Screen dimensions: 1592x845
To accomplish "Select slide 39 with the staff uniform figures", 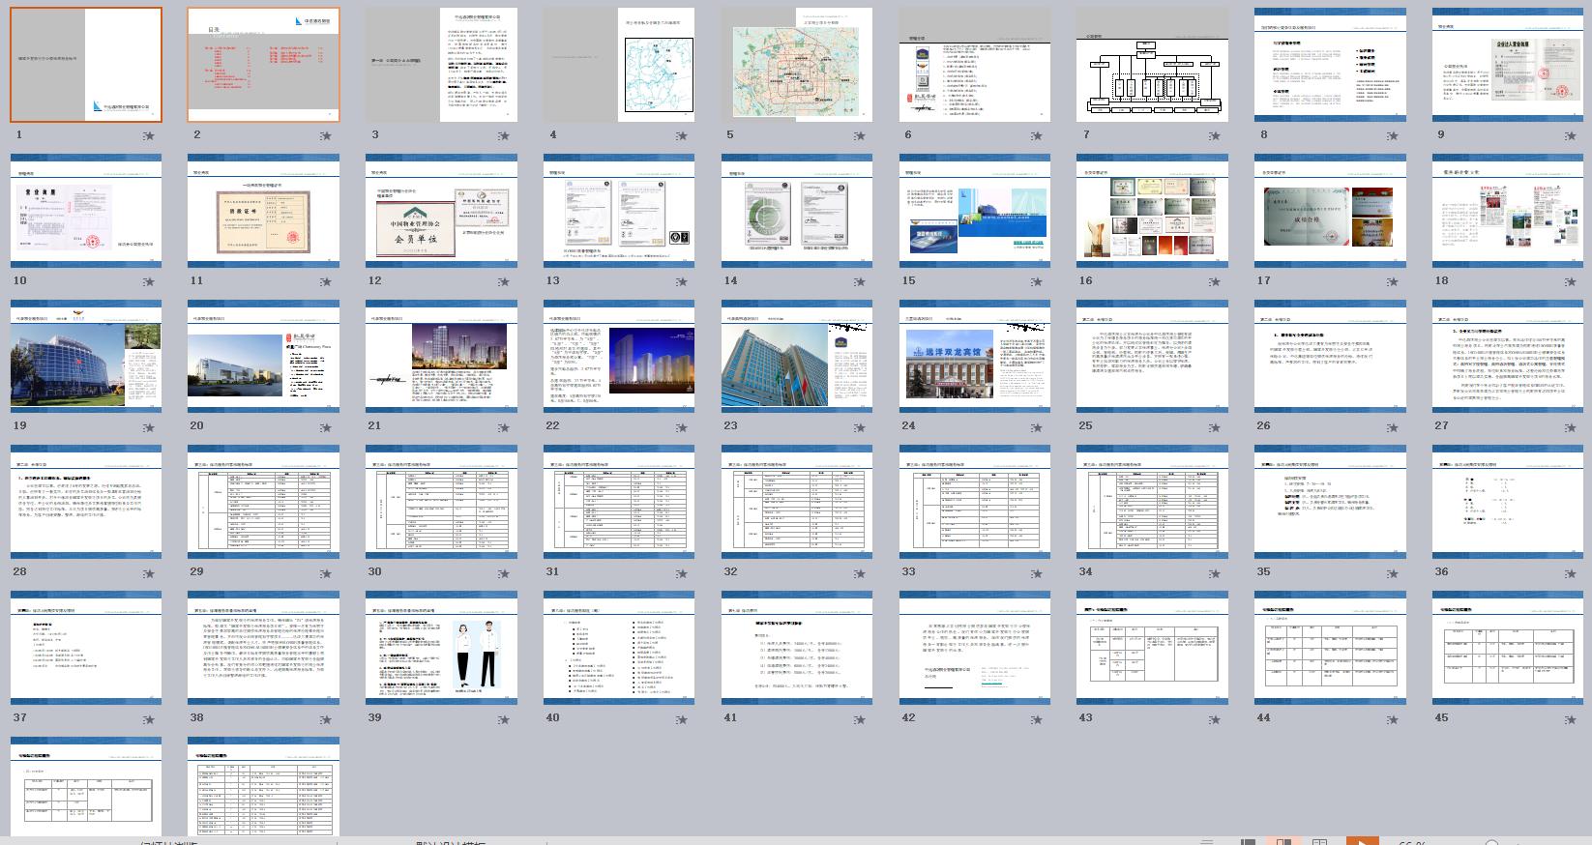I will [441, 648].
